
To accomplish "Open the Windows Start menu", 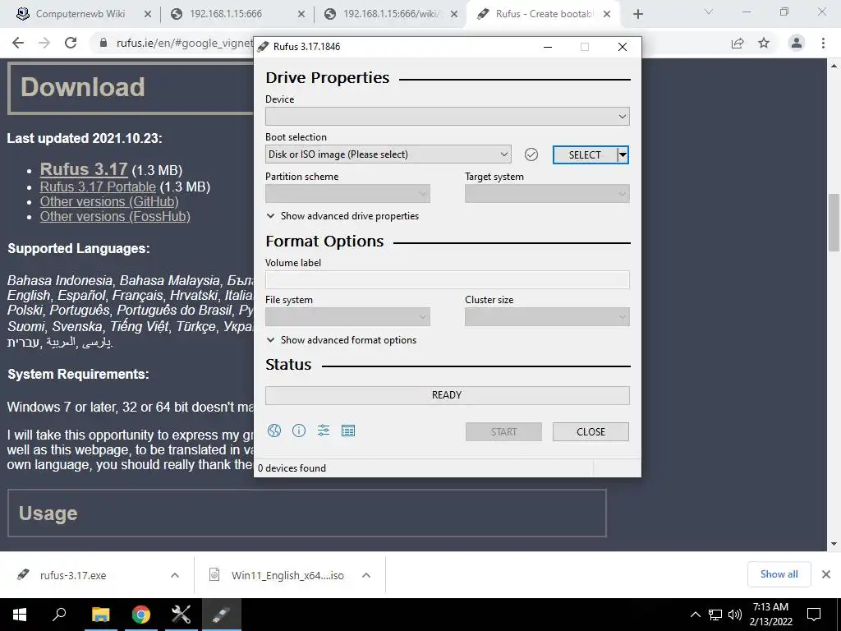I will click(x=20, y=615).
